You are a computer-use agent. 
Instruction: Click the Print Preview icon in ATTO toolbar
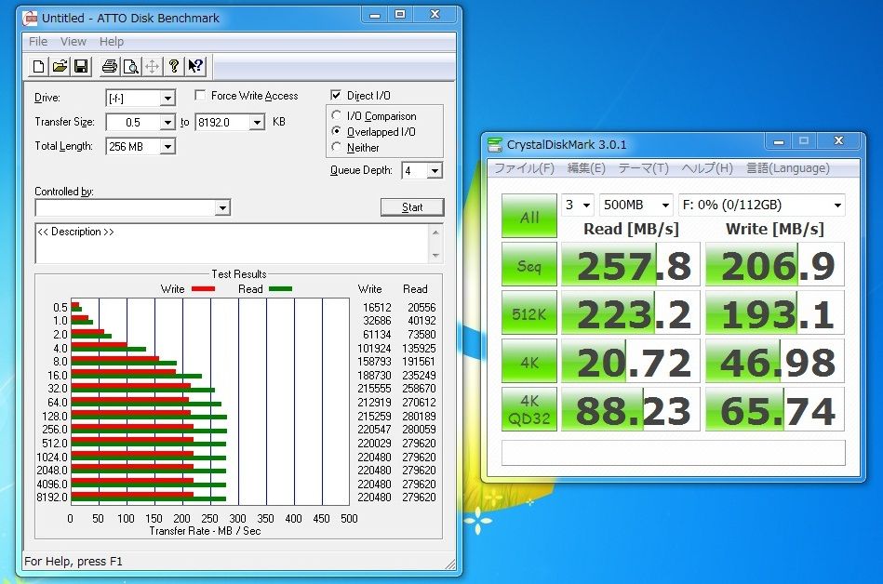coord(130,66)
